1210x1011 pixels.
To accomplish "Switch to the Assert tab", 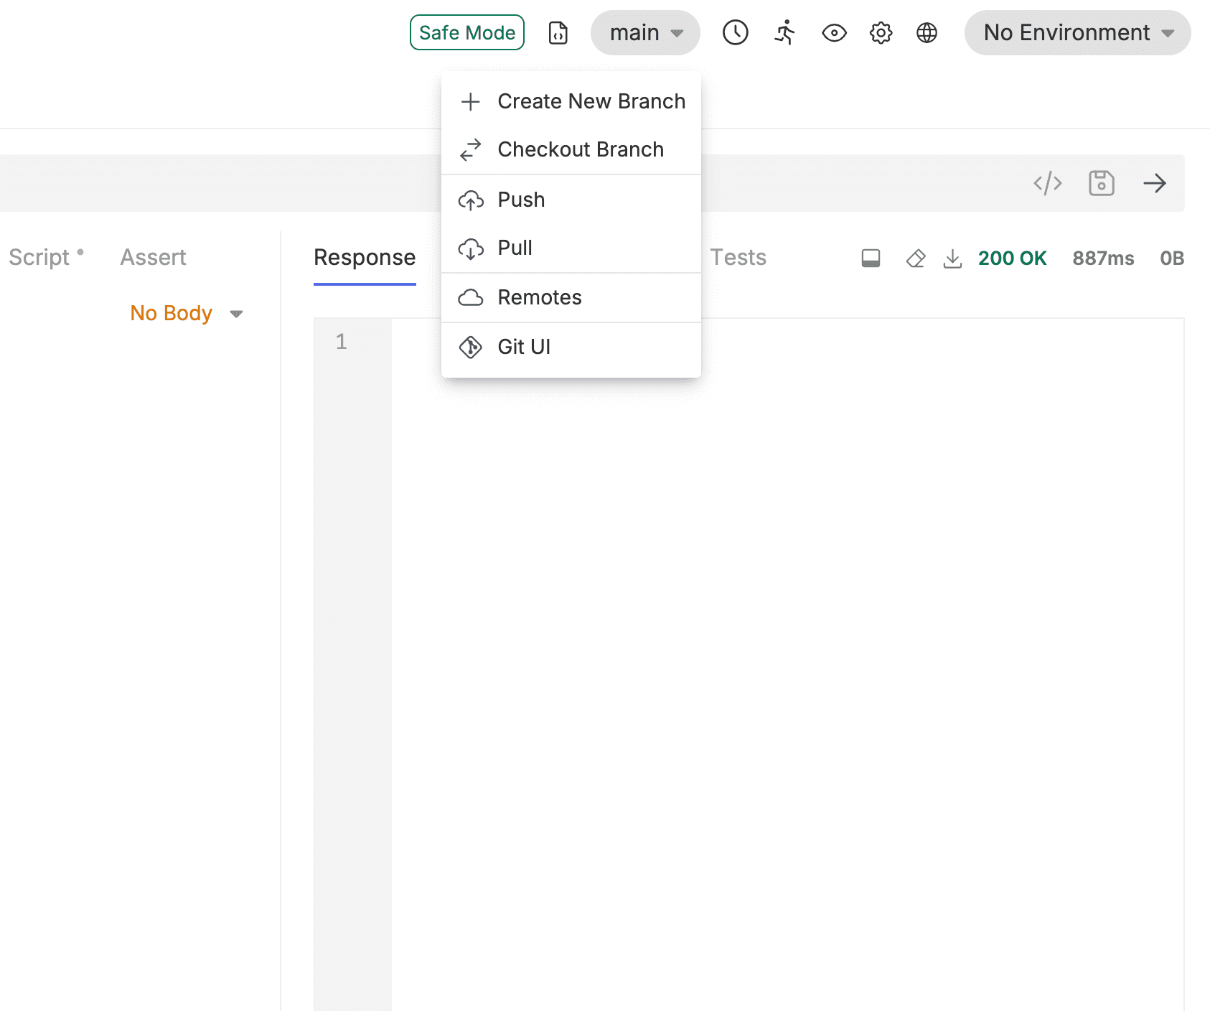I will tap(153, 257).
